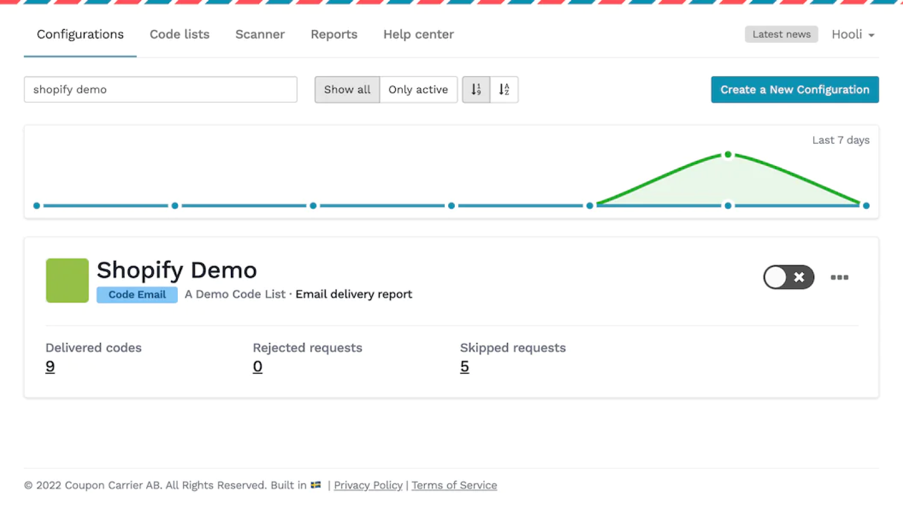Go to the Scanner tab
Screen dimensions: 903x508
[260, 34]
